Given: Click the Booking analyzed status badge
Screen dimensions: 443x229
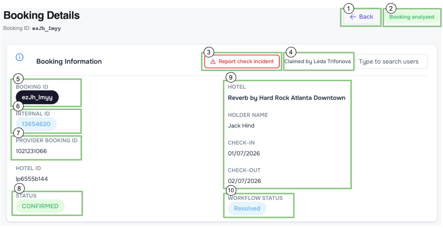Looking at the screenshot, I should (411, 17).
